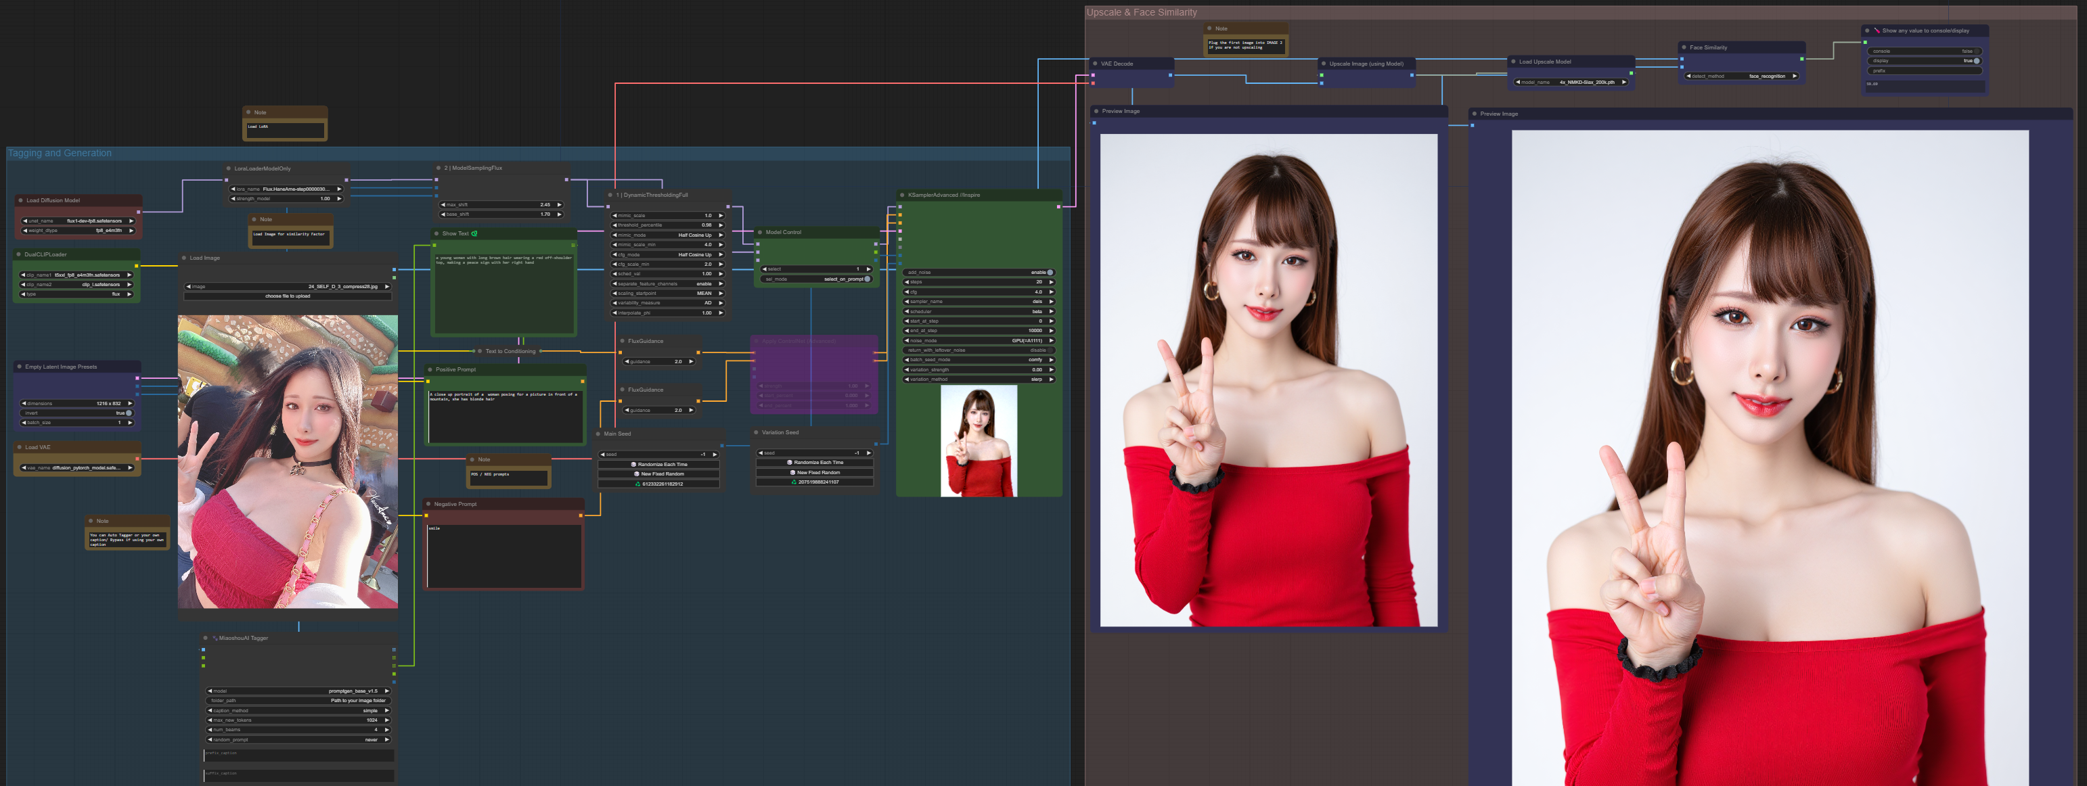The image size is (2087, 786).
Task: Click collapse dot on KSamplerAdvanced node
Action: (901, 195)
